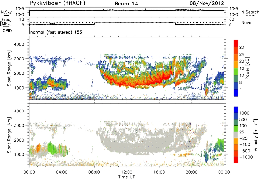Click Slant Range [km] label of velocity panel
Viewport: 259px width, 179px height.
[x=9, y=135]
